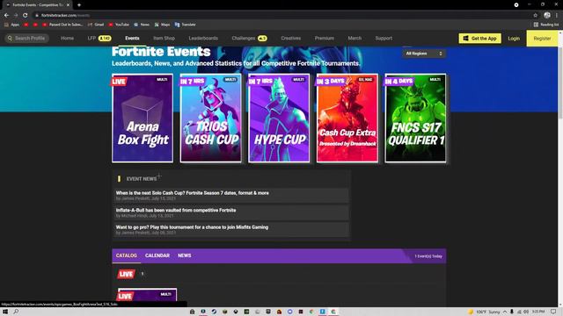Focus the Search Profile field
This screenshot has height=316, width=563.
pos(27,39)
